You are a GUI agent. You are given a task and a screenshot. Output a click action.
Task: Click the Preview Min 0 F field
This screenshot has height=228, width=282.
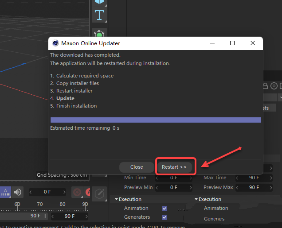(174, 187)
